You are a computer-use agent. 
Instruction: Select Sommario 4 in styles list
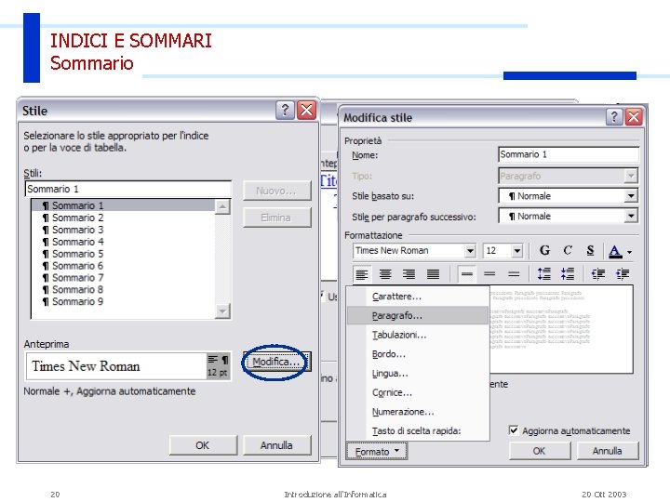123,241
